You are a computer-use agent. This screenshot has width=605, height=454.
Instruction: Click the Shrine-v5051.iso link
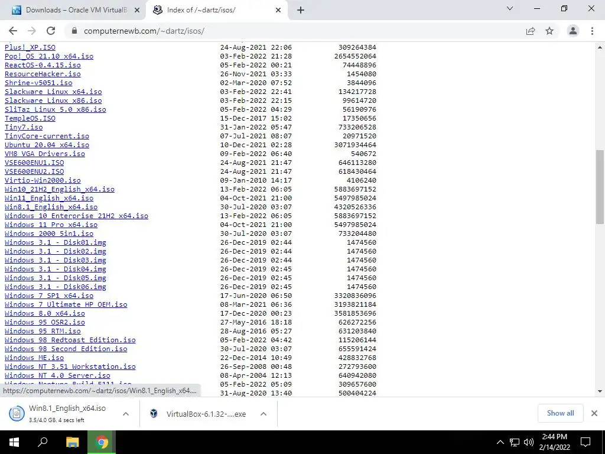click(38, 83)
